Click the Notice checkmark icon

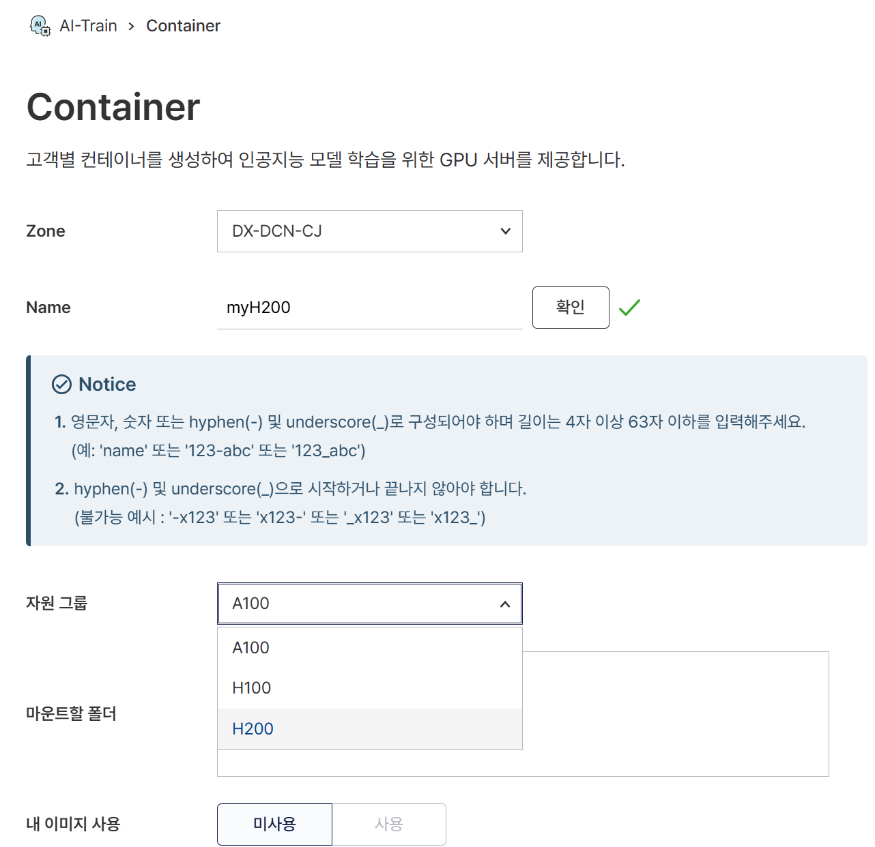pyautogui.click(x=62, y=384)
